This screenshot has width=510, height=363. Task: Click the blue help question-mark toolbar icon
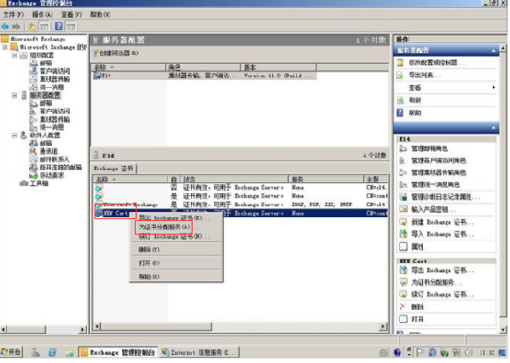pyautogui.click(x=59, y=27)
